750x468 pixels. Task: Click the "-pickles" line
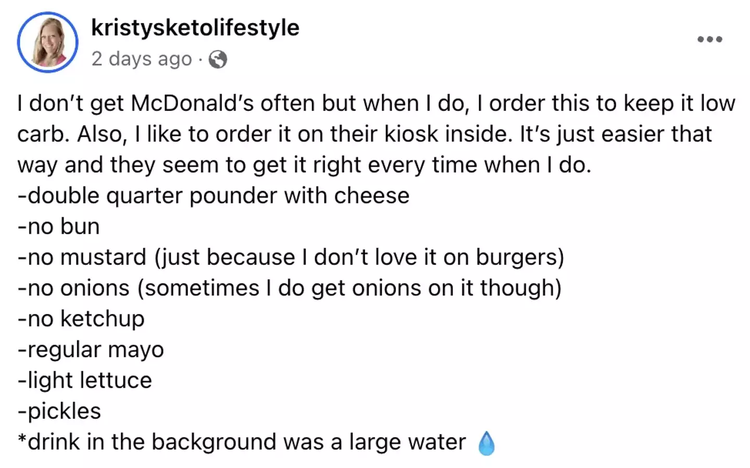coord(59,411)
